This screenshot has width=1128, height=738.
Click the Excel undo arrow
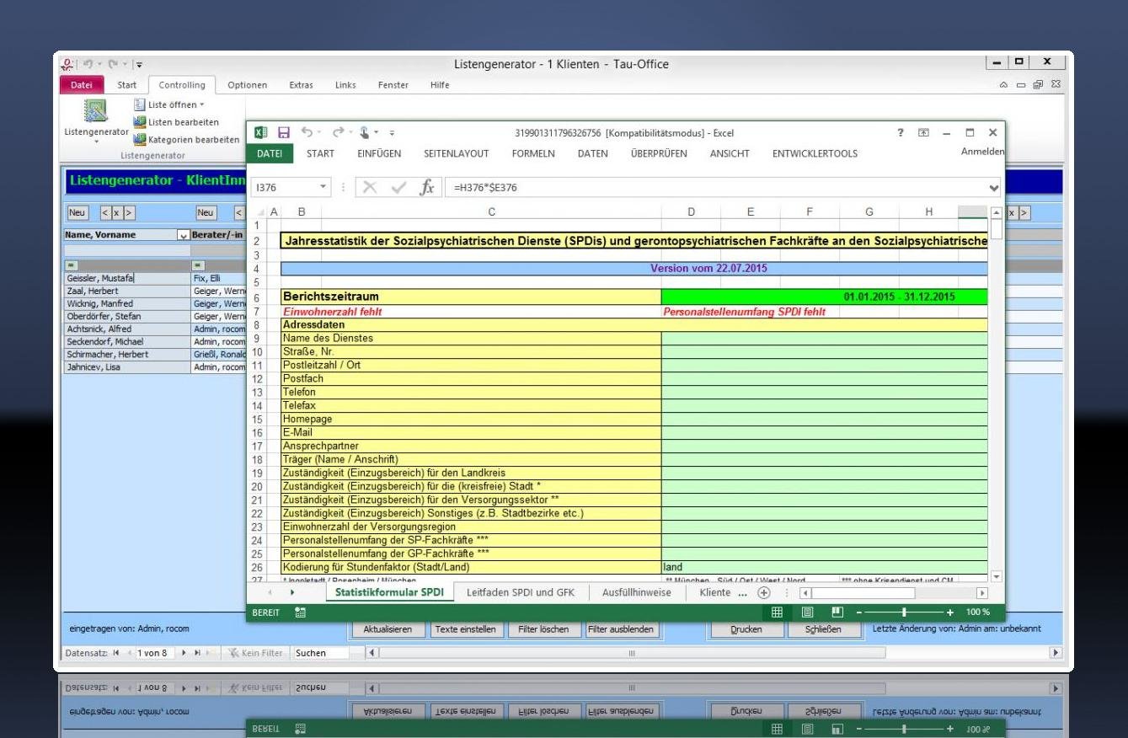coord(308,132)
